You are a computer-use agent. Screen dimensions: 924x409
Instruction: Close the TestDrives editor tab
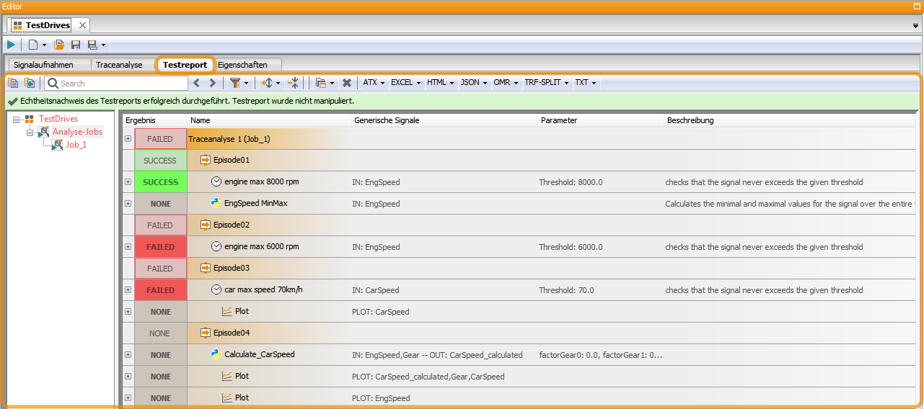click(x=82, y=25)
